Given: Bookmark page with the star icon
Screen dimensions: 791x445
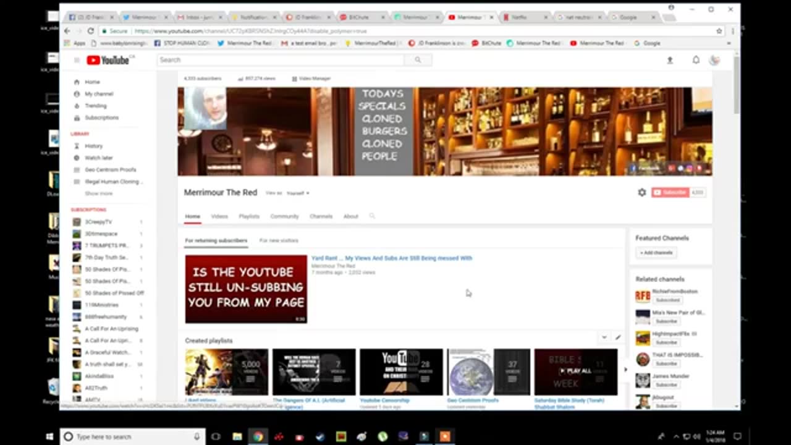Looking at the screenshot, I should pyautogui.click(x=719, y=31).
